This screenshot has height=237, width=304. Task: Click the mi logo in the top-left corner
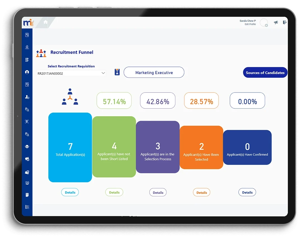(28, 22)
